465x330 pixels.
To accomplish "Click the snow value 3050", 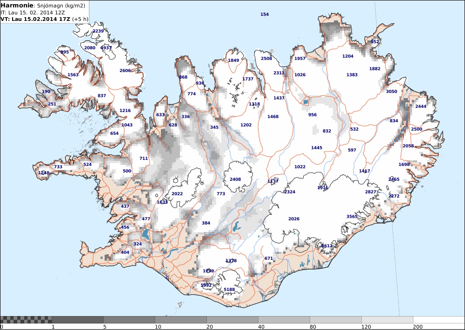I will click(x=392, y=91).
